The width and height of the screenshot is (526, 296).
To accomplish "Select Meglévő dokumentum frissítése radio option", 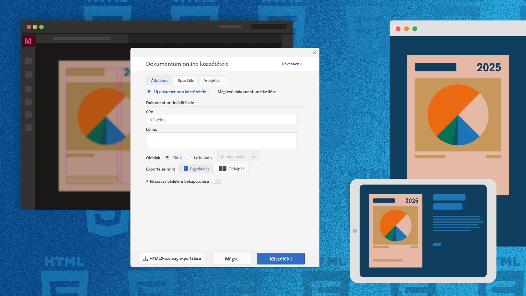I will (212, 92).
